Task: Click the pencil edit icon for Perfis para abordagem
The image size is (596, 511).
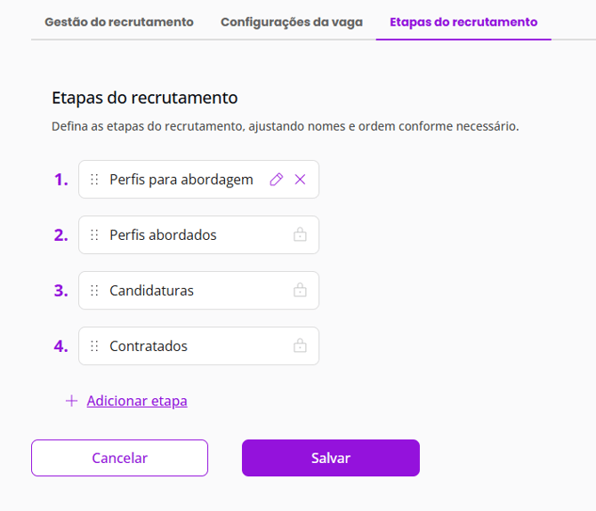Action: (x=276, y=180)
